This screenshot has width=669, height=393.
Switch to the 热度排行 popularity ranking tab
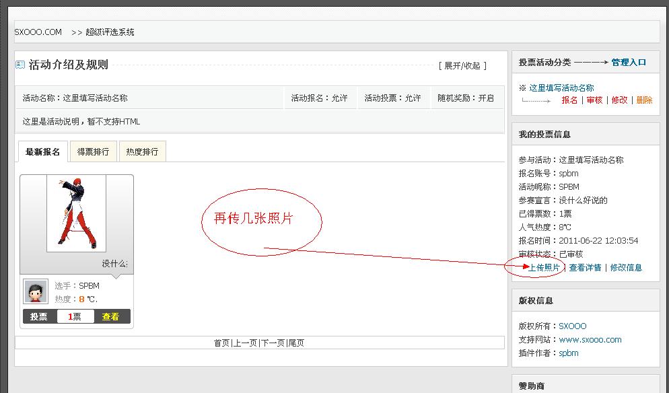click(143, 151)
